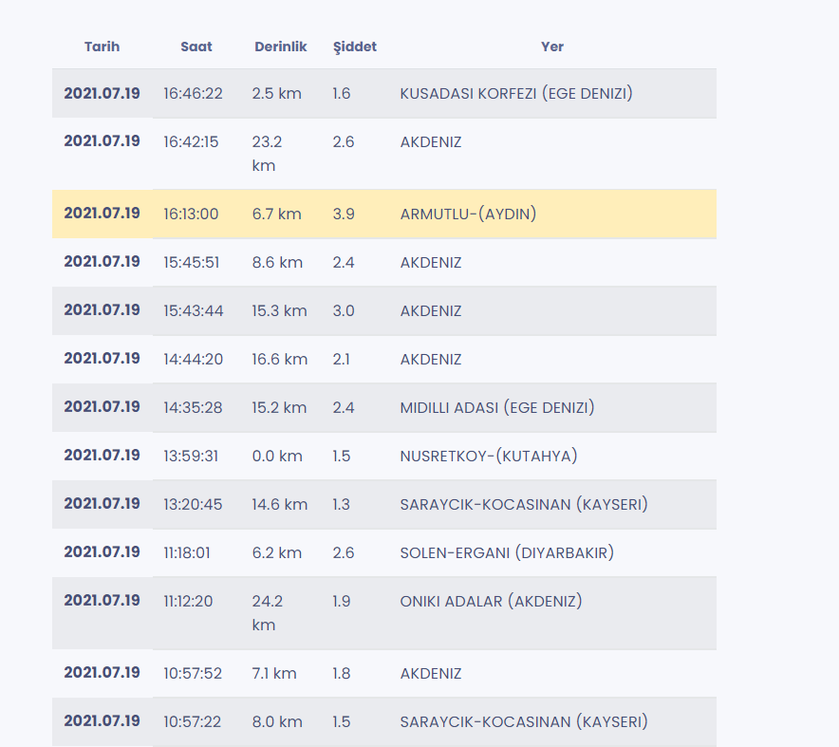This screenshot has height=747, width=839.
Task: Select the KUSADASI KORFEZI (EGE DENIZI) location
Action: (516, 93)
